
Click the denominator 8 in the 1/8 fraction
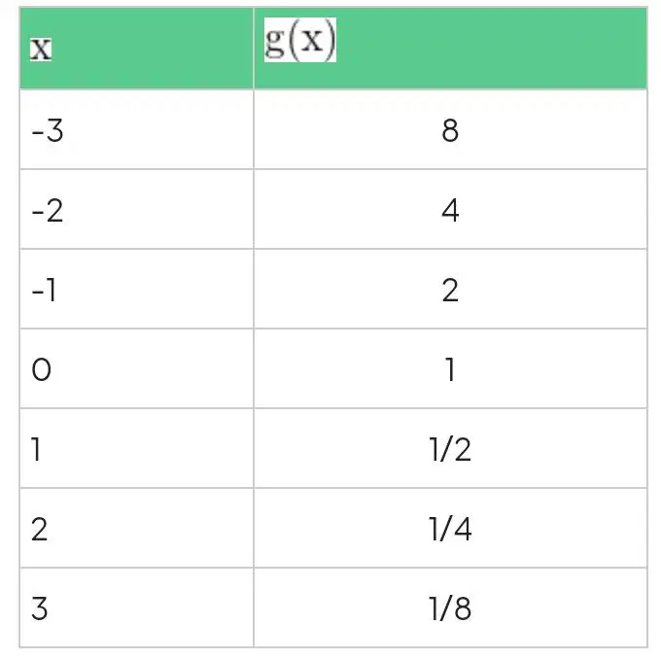click(464, 608)
